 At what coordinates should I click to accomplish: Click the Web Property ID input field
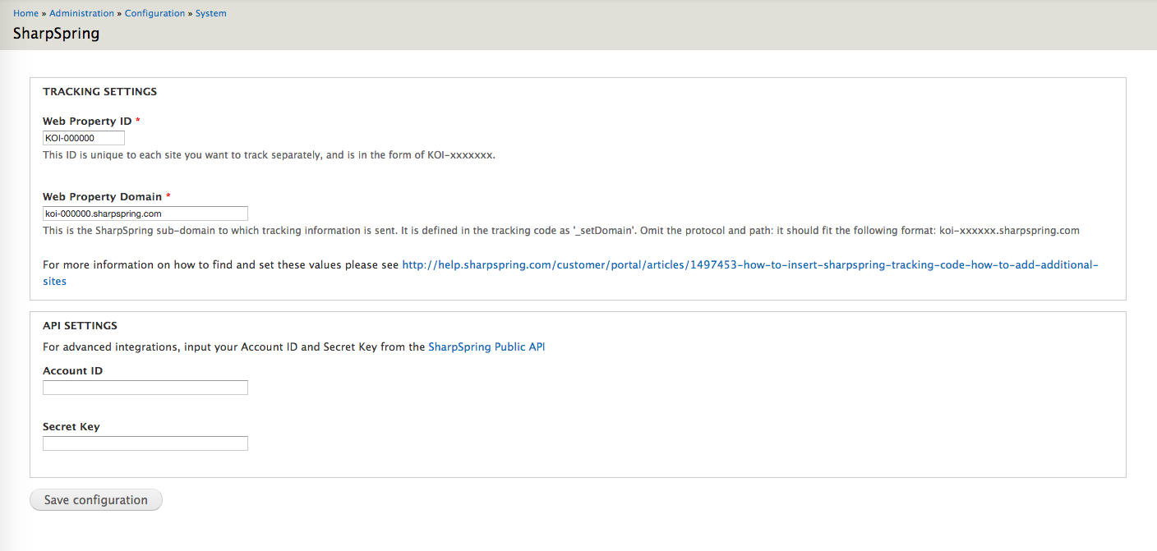84,138
